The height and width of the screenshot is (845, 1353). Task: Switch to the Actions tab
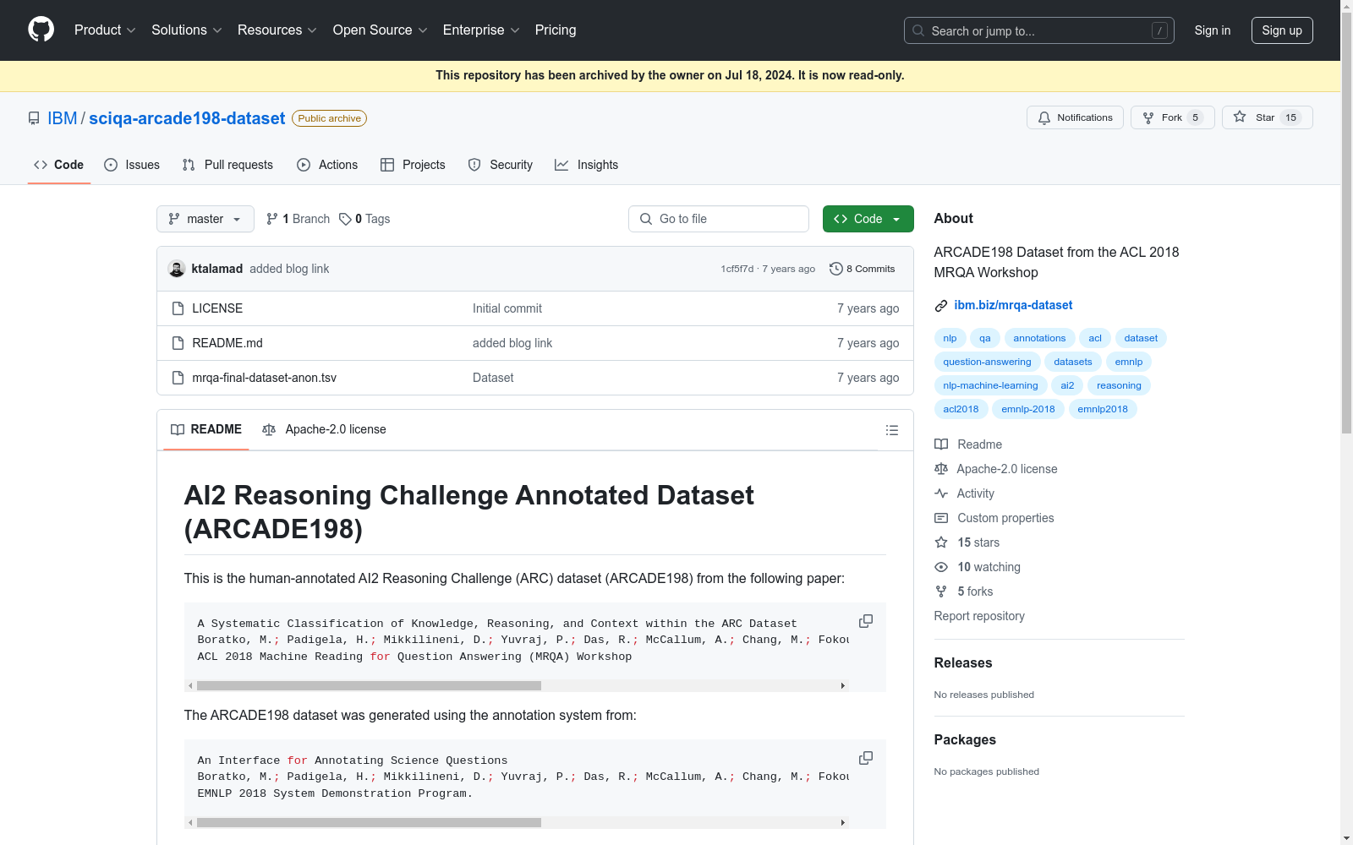[327, 165]
